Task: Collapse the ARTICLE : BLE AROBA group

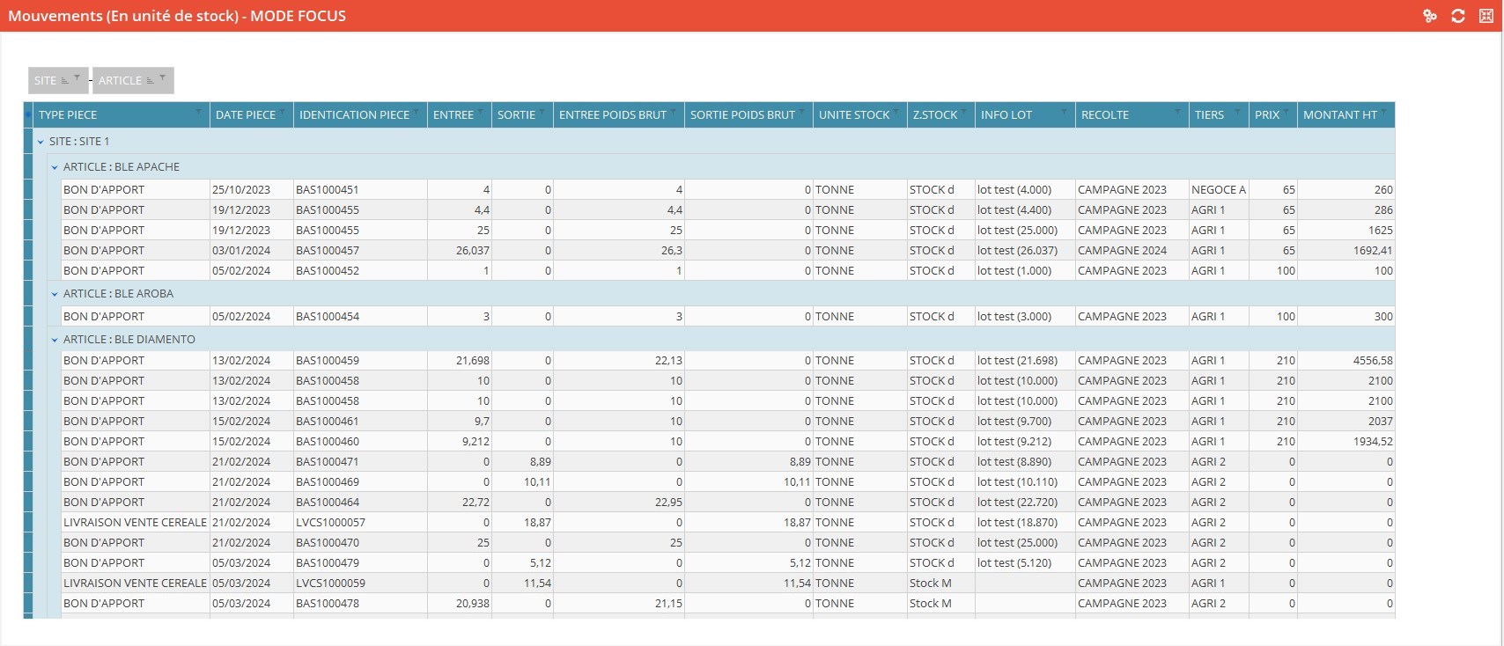Action: click(55, 294)
